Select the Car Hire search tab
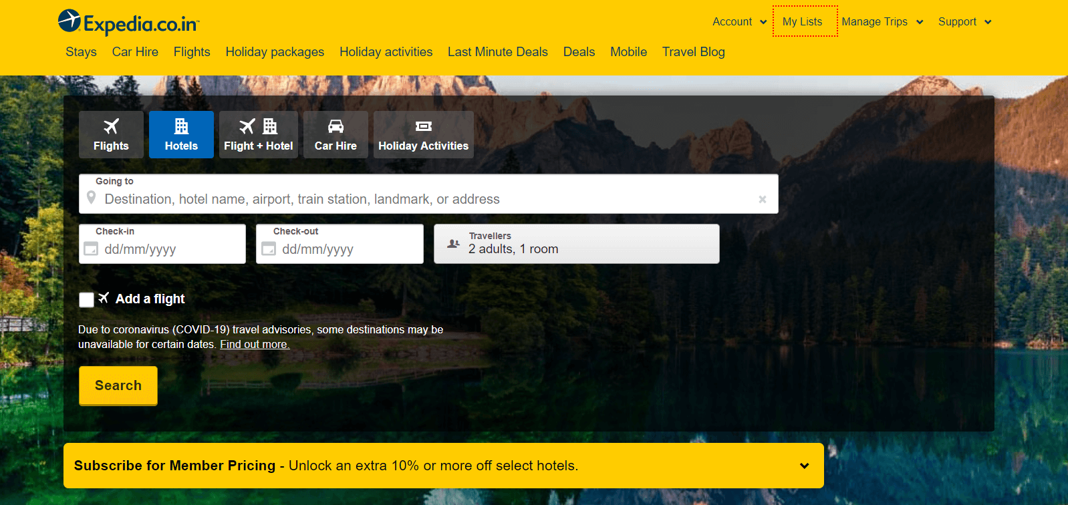The width and height of the screenshot is (1068, 505). 336,134
